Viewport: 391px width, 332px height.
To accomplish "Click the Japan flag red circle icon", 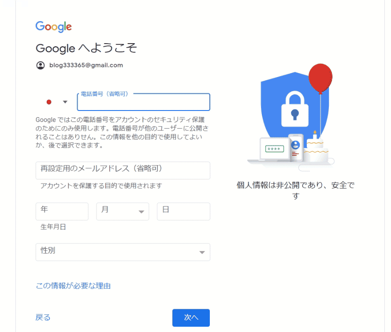I will point(49,102).
